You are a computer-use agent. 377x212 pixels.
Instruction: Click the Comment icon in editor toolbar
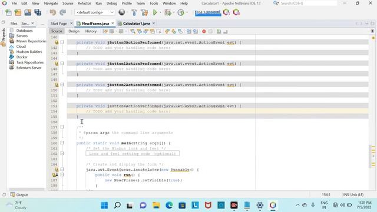(219, 31)
